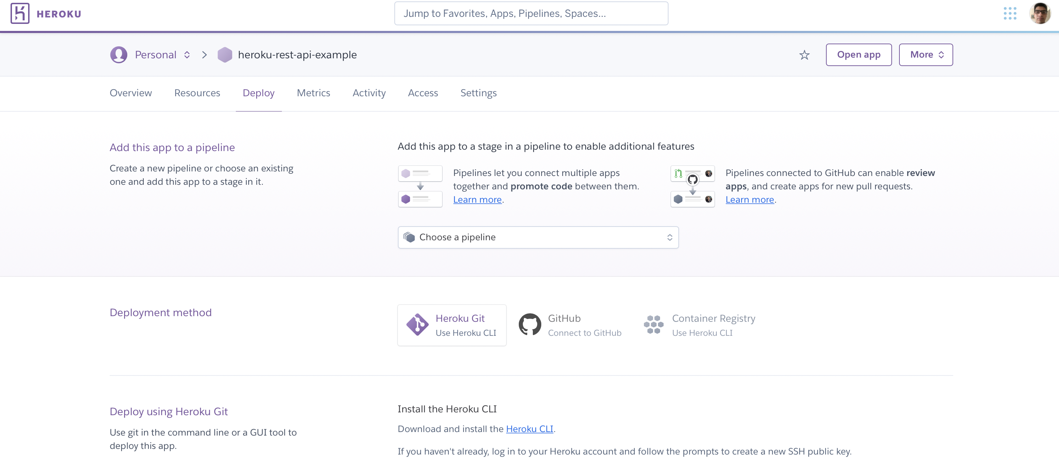This screenshot has height=464, width=1059.
Task: Follow the Heroku CLI download link
Action: coord(529,429)
